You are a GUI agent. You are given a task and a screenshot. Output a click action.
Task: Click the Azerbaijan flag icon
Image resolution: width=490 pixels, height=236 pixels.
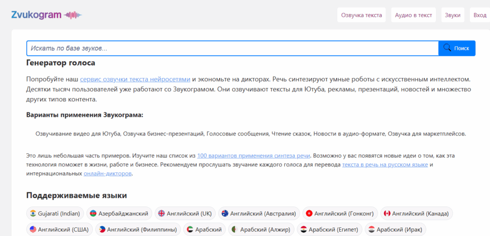coord(93,214)
